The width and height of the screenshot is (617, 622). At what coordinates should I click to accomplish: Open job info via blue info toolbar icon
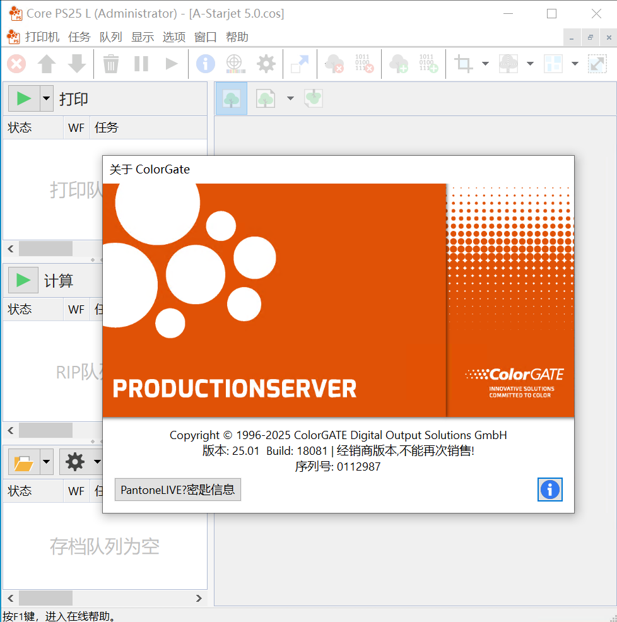point(206,64)
